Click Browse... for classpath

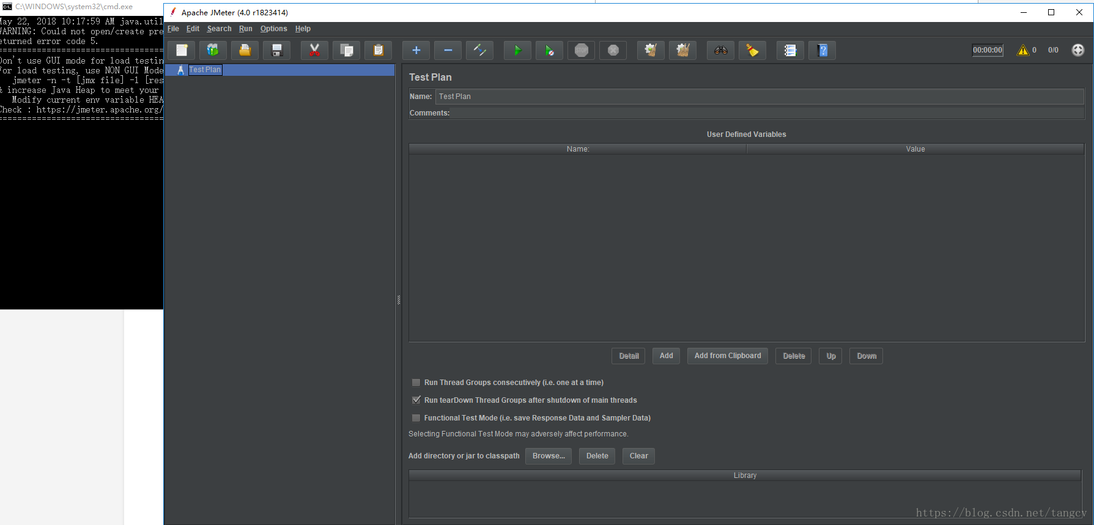pyautogui.click(x=549, y=456)
